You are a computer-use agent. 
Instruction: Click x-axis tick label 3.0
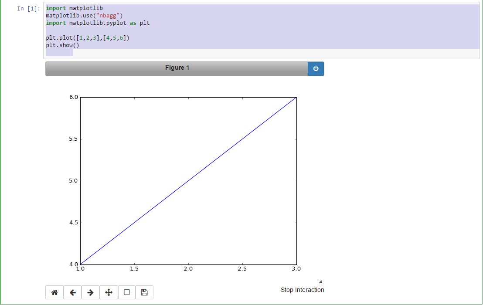296,269
